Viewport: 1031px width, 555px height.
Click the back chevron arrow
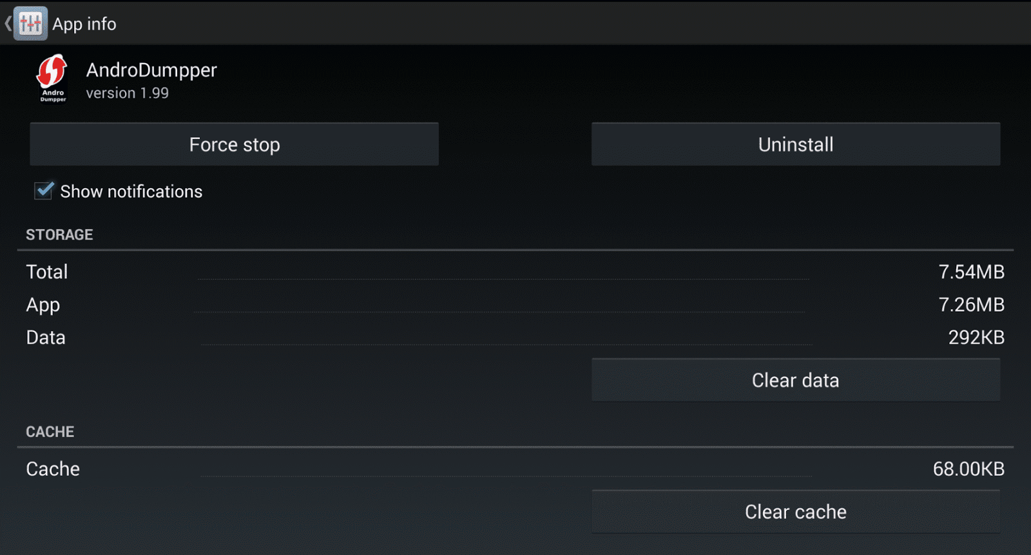pyautogui.click(x=8, y=24)
